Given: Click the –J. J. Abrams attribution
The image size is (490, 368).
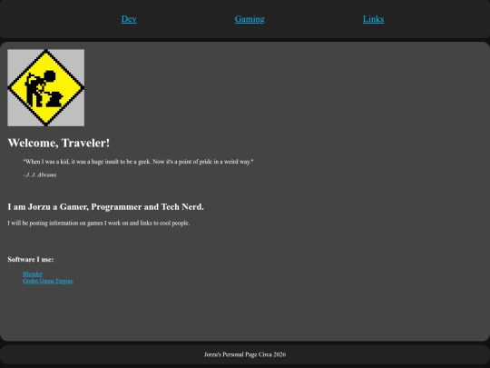Looking at the screenshot, I should coord(40,175).
